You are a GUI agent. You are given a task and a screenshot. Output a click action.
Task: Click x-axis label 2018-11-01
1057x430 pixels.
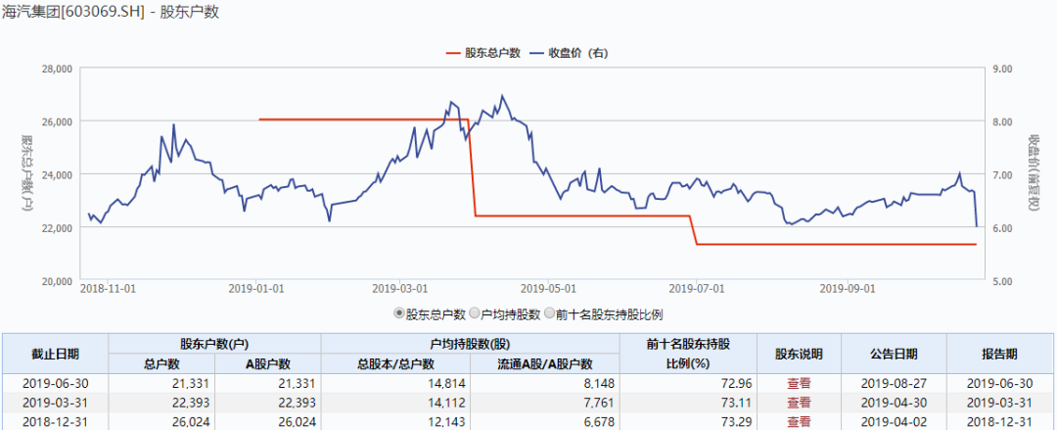tap(108, 288)
